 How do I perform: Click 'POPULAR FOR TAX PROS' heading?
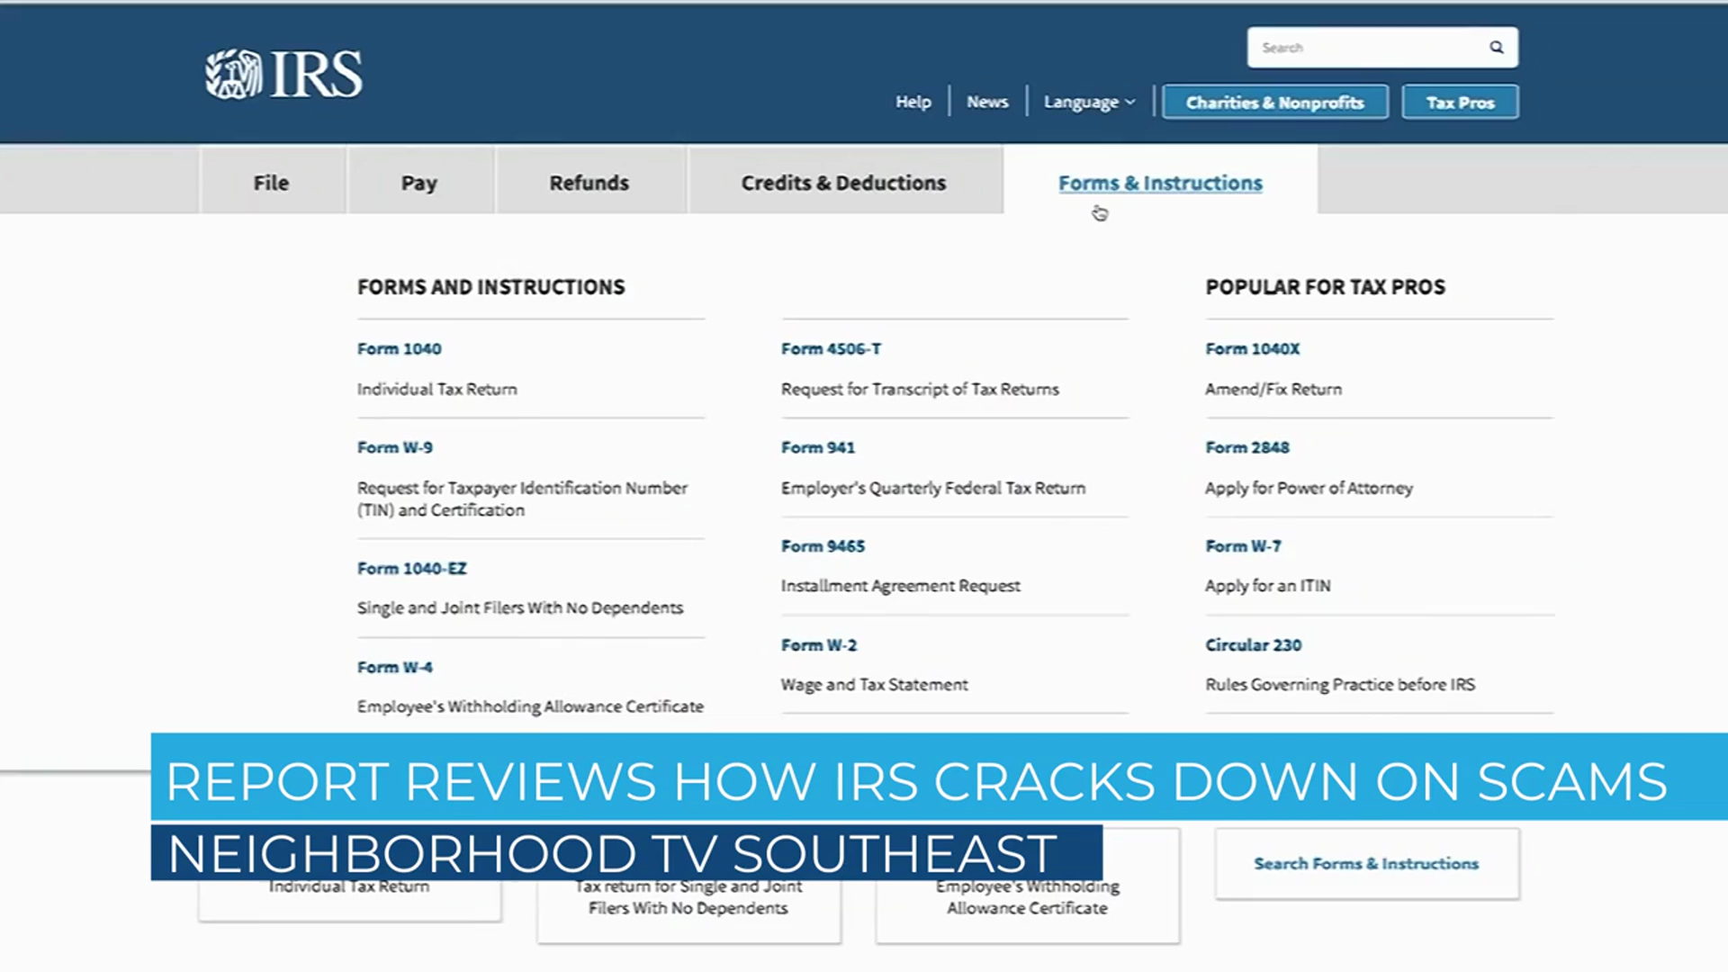[1325, 287]
